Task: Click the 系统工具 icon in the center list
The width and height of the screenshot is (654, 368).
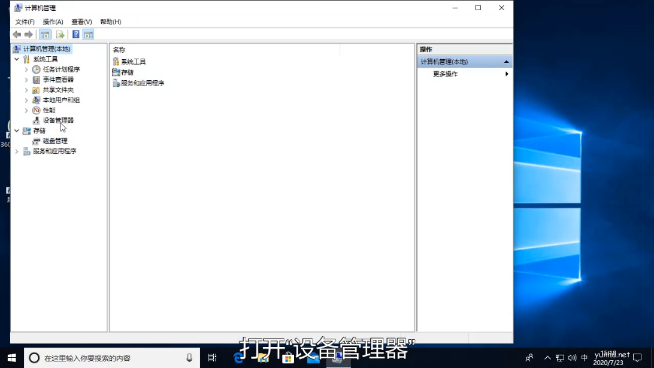Action: pyautogui.click(x=116, y=62)
